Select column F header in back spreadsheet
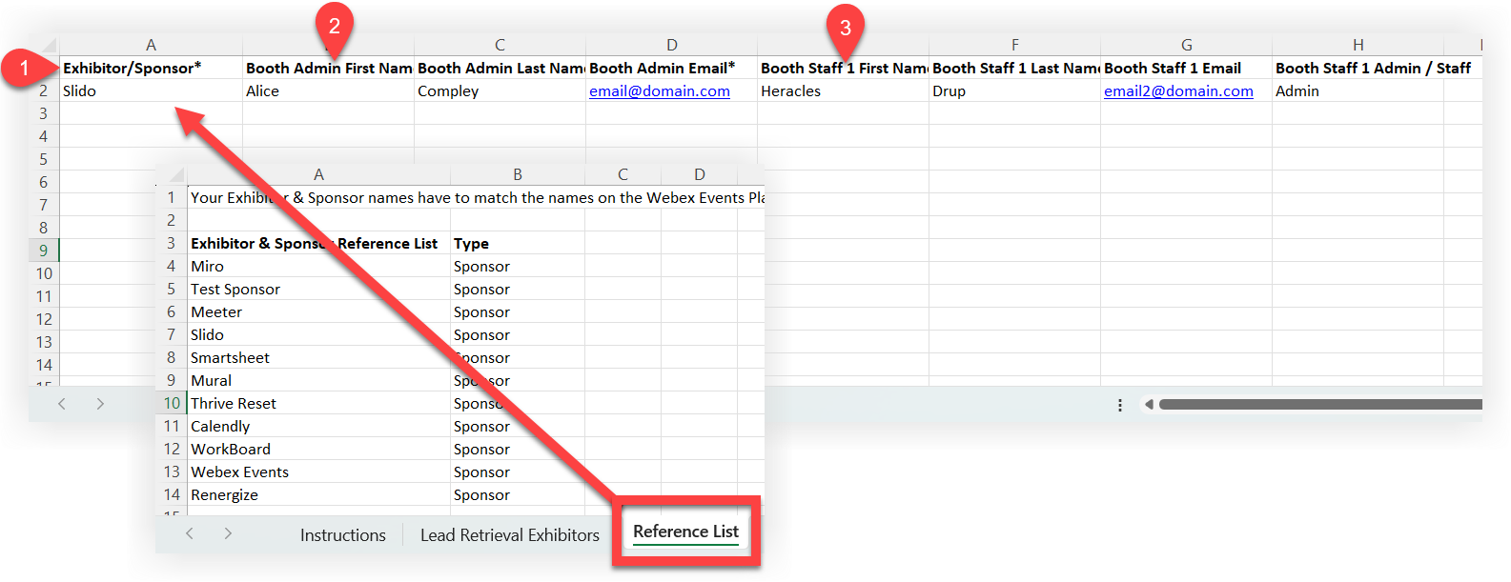The image size is (1511, 582). pos(1014,45)
